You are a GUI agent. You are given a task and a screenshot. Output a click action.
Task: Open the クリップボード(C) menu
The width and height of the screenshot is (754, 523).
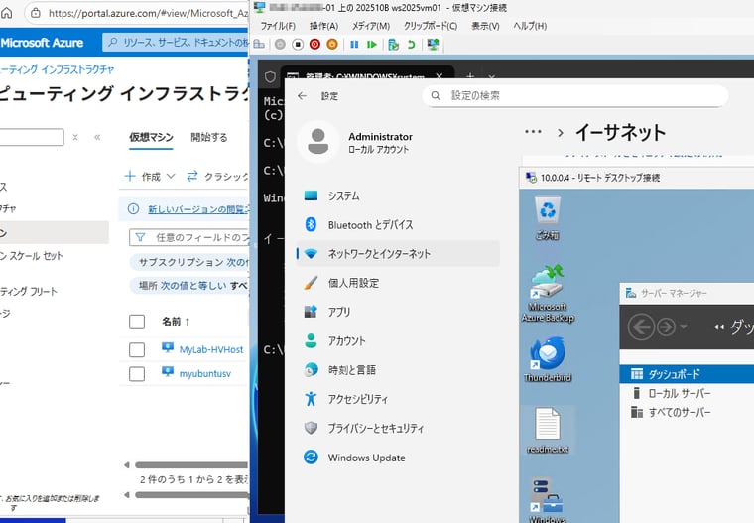pos(431,26)
